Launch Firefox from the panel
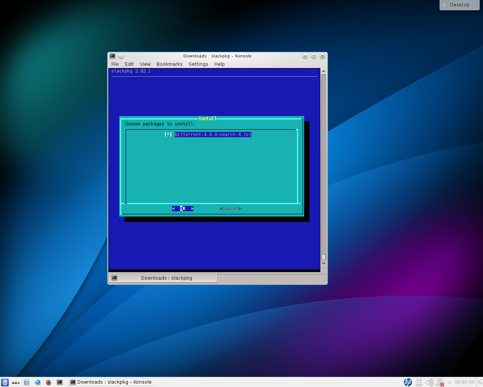 [x=49, y=382]
